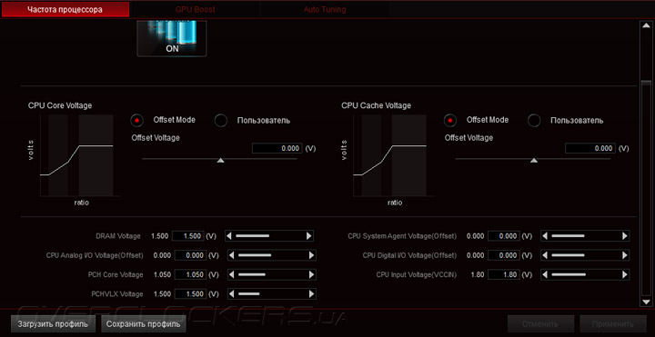This screenshot has height=337, width=655.
Task: Click CPU Cache Offset Voltage slider handle
Action: [533, 160]
